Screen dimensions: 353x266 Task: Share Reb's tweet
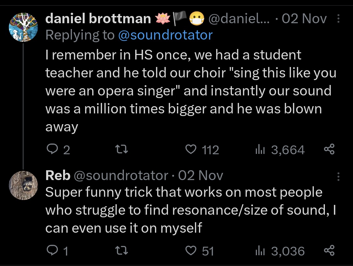point(329,251)
